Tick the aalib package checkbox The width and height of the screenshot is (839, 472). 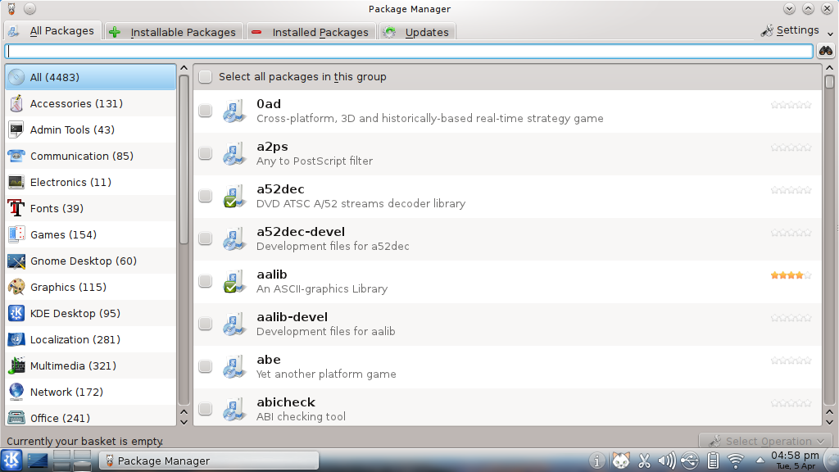pyautogui.click(x=206, y=281)
